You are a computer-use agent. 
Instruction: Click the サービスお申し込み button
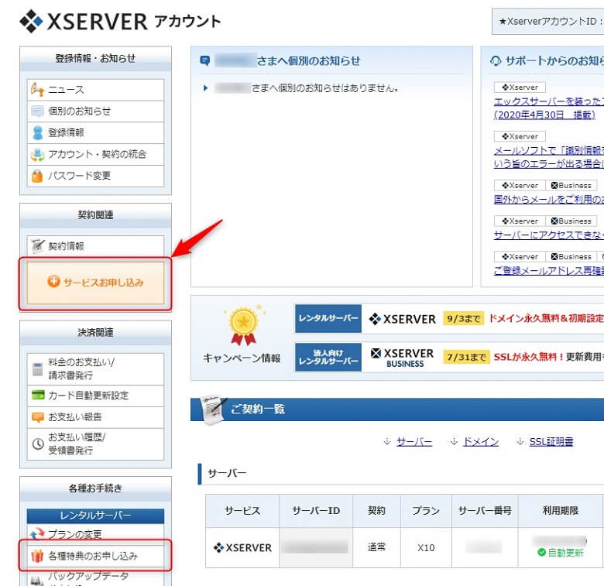[x=95, y=283]
